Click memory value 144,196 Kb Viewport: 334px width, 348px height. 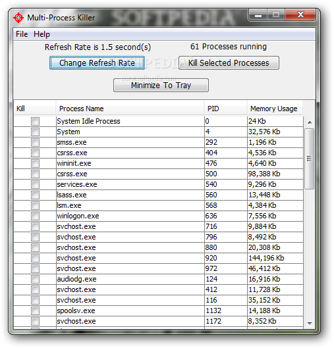[x=266, y=258]
